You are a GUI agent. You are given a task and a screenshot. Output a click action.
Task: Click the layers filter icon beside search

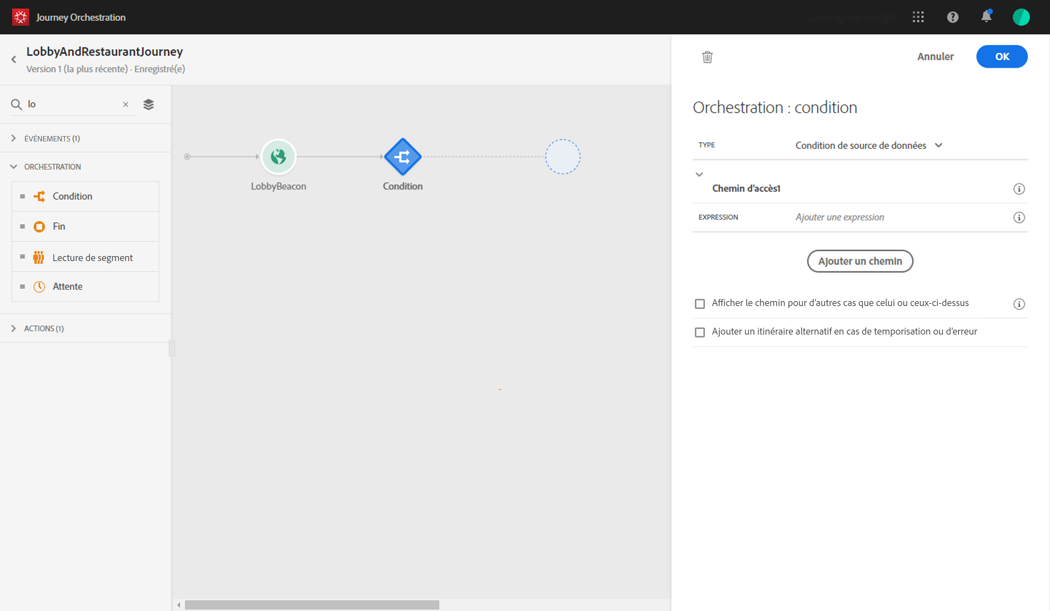[x=149, y=104]
